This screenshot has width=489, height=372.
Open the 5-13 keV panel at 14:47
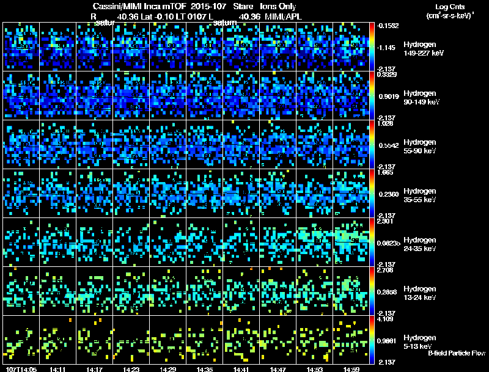(278, 340)
